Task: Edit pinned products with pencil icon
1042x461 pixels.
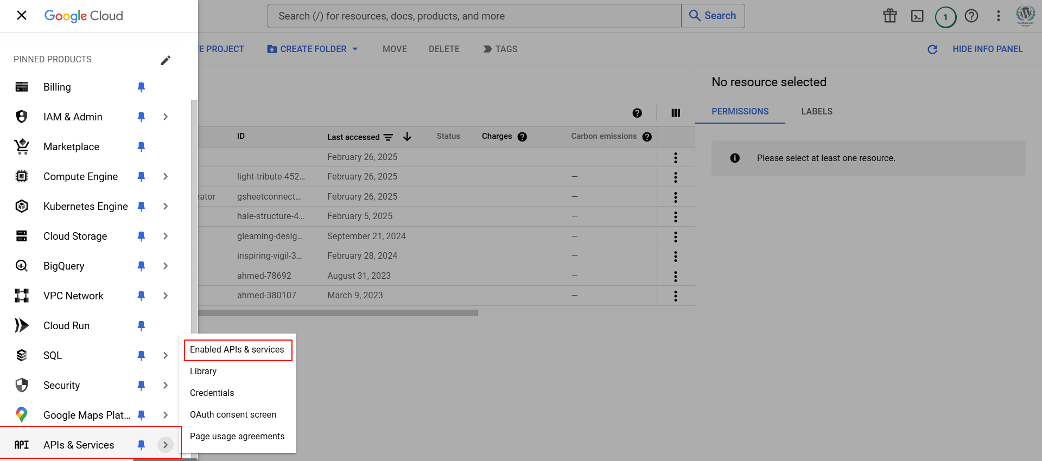Action: click(x=166, y=60)
